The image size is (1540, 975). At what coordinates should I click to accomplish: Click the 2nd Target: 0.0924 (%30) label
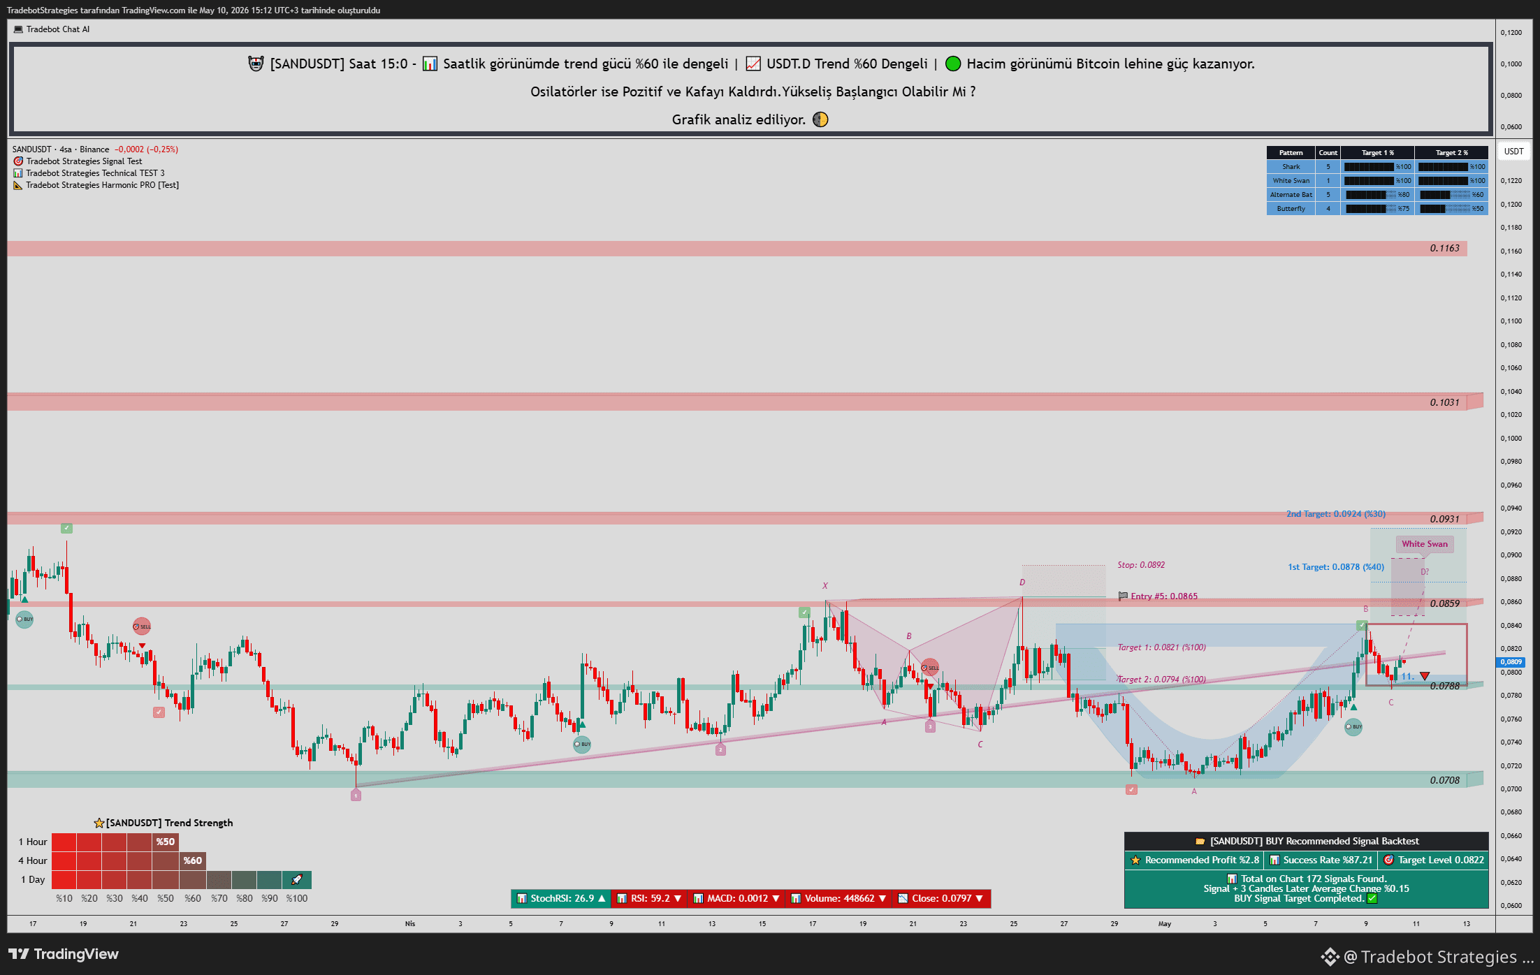pos(1336,514)
